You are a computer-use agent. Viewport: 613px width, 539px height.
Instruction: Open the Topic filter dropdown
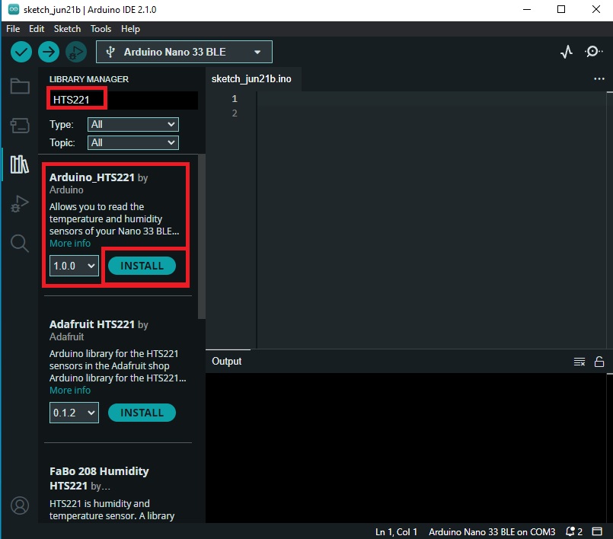[133, 142]
